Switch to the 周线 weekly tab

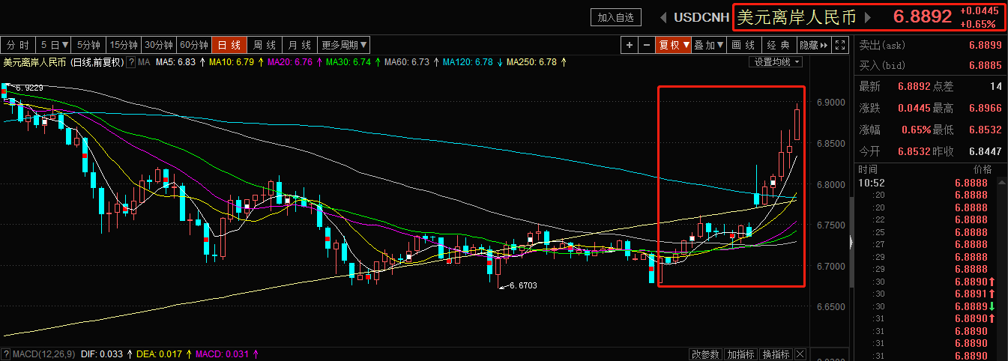(x=265, y=45)
